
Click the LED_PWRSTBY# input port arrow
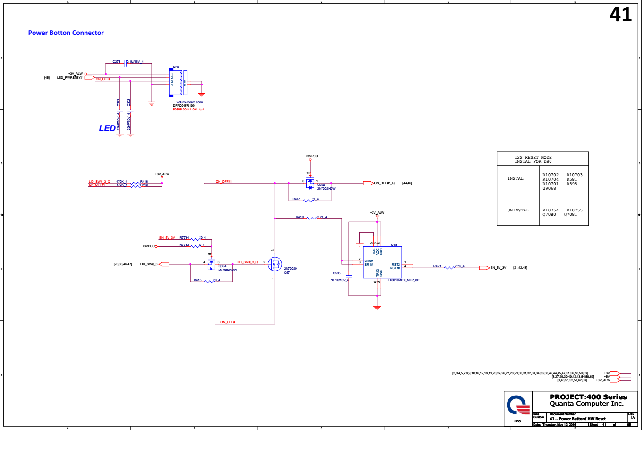[x=90, y=78]
